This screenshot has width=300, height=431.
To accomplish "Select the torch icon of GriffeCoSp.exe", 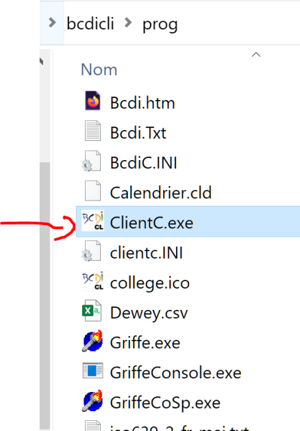I will (x=92, y=401).
